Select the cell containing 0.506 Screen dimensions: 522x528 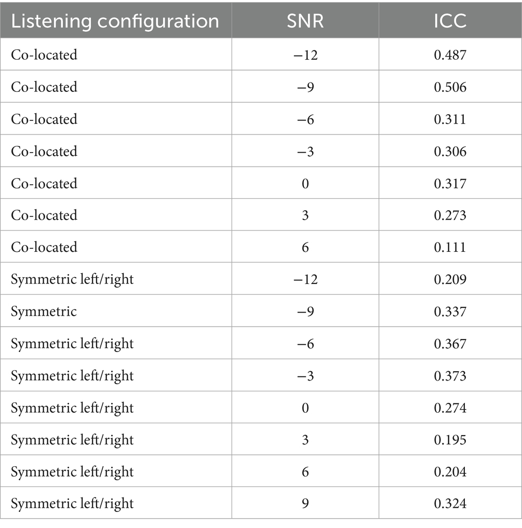(x=450, y=87)
